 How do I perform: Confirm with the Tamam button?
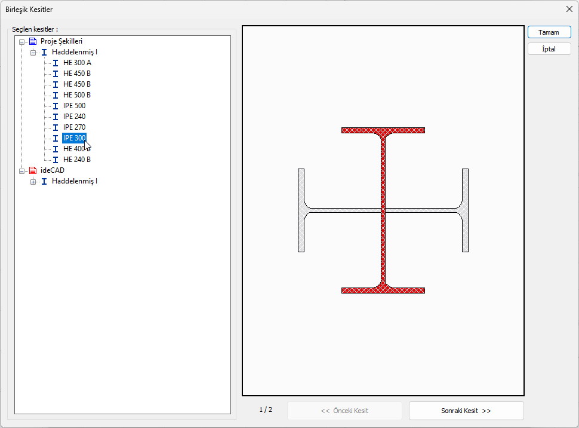coord(549,32)
